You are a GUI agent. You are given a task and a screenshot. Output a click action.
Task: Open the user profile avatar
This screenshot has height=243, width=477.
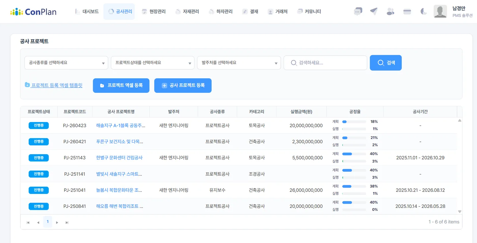(440, 12)
